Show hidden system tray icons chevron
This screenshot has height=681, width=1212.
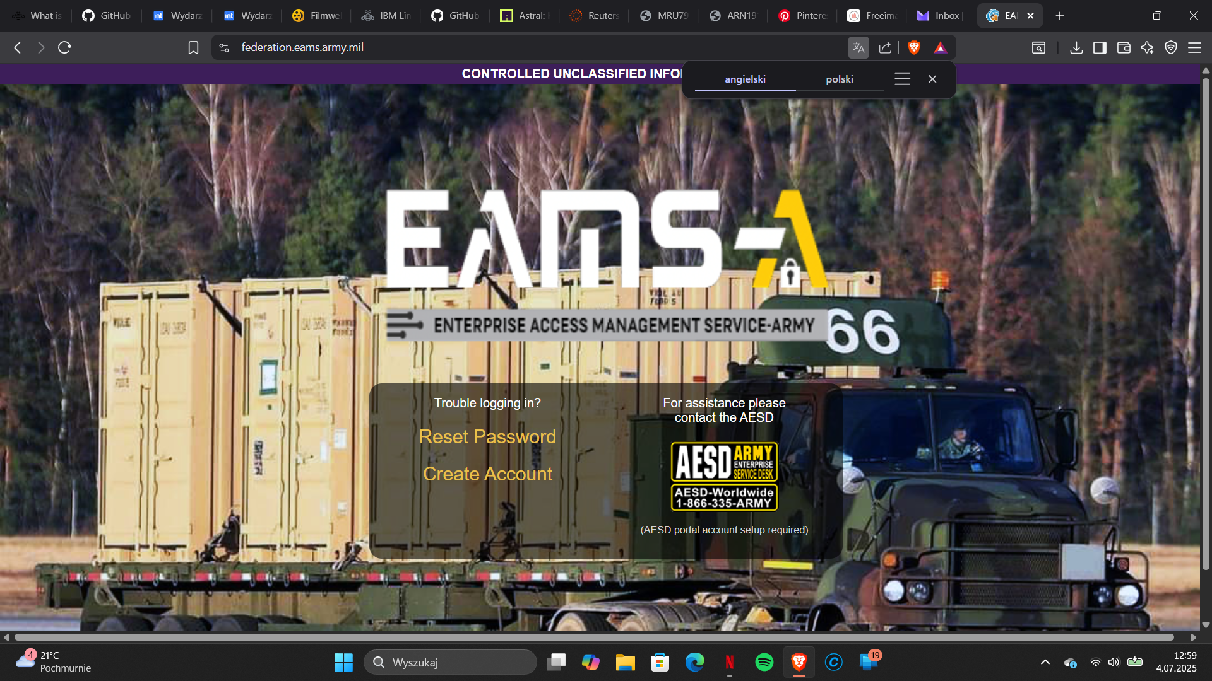click(x=1045, y=662)
